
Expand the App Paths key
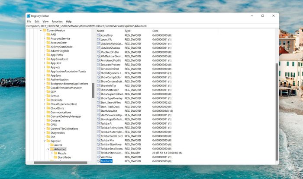(x=45, y=55)
